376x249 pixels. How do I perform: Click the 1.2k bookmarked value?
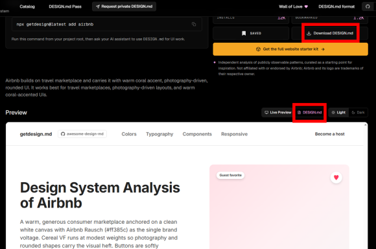click(x=358, y=18)
